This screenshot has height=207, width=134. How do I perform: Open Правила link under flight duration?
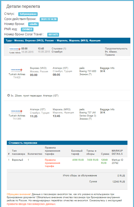[110, 55]
